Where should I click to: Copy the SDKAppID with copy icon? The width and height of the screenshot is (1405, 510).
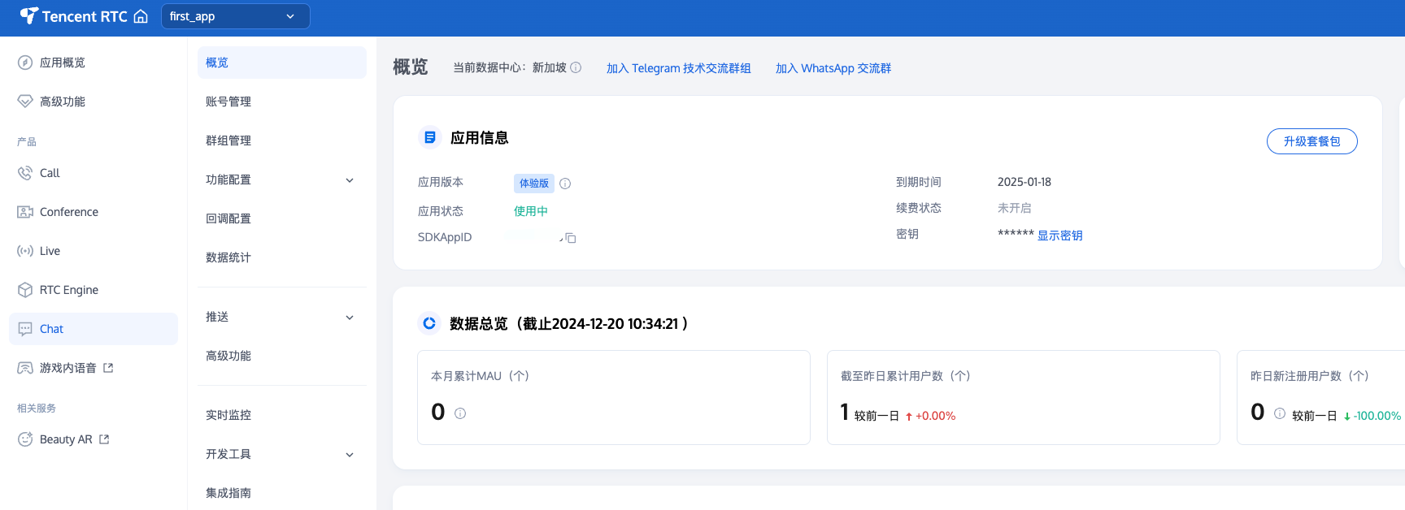[x=570, y=238]
